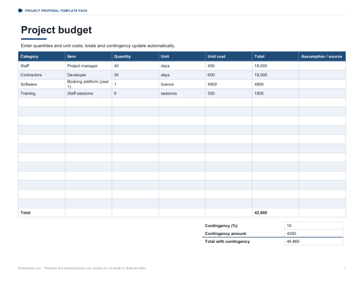Click the 'Contingency amount' label
Viewport: 364px width, 281px height.
tap(225, 234)
